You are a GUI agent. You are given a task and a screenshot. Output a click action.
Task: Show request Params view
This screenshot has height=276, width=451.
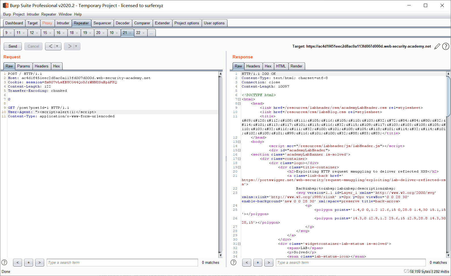[x=24, y=66]
